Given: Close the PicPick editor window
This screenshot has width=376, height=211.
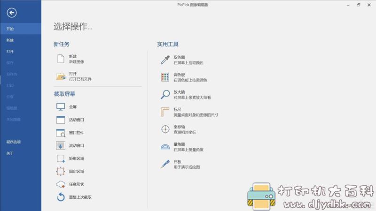Looking at the screenshot, I should tap(369, 5).
